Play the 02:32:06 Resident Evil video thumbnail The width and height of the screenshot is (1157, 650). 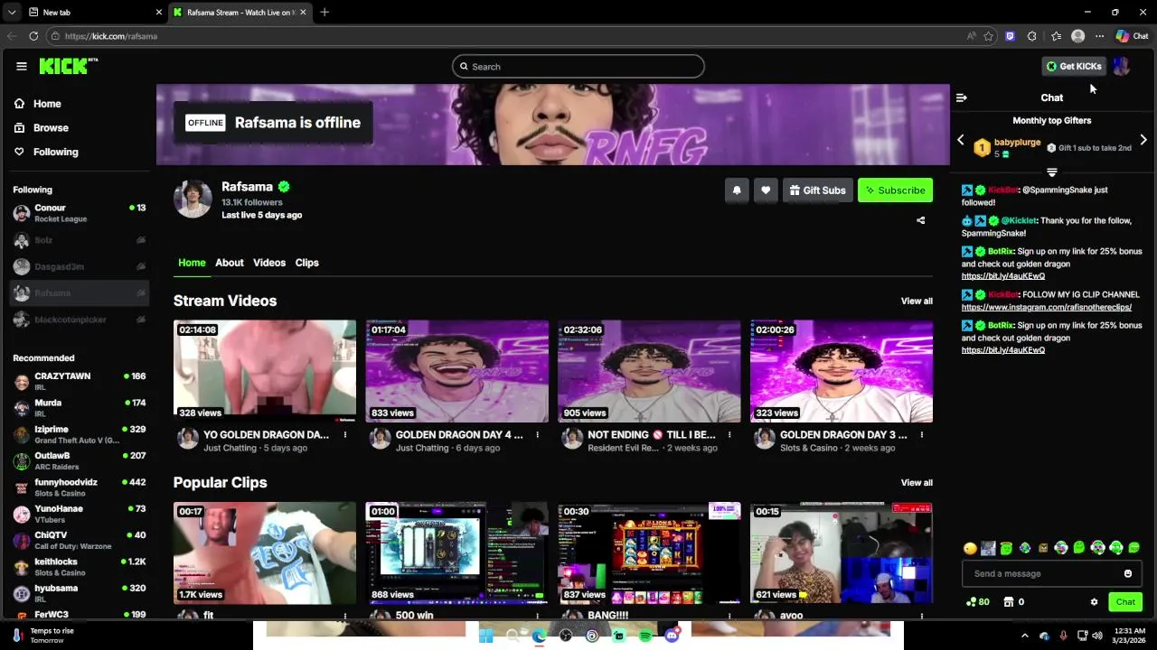[x=649, y=371]
